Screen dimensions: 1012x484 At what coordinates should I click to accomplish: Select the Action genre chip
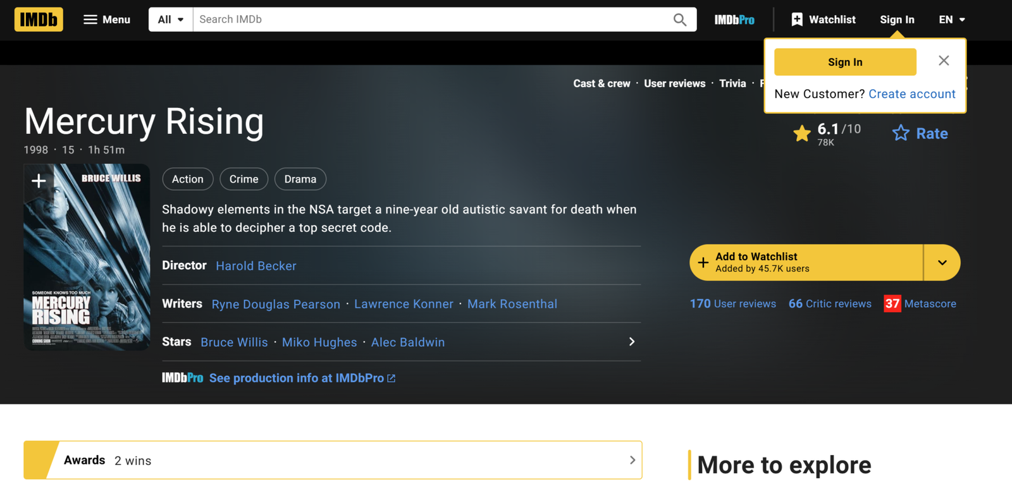(188, 179)
